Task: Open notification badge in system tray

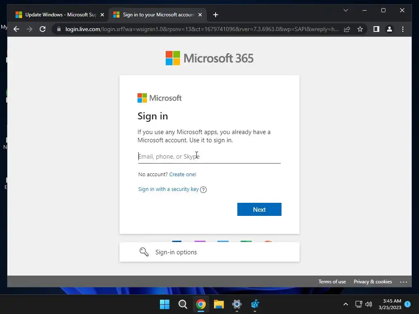Action: [408, 304]
